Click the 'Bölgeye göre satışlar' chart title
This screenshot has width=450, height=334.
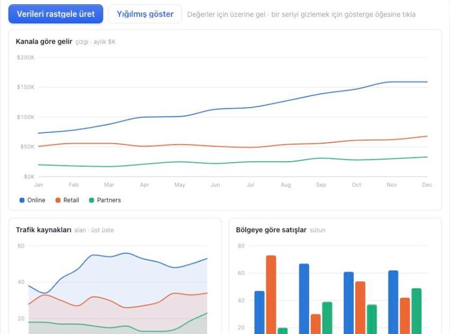point(271,230)
